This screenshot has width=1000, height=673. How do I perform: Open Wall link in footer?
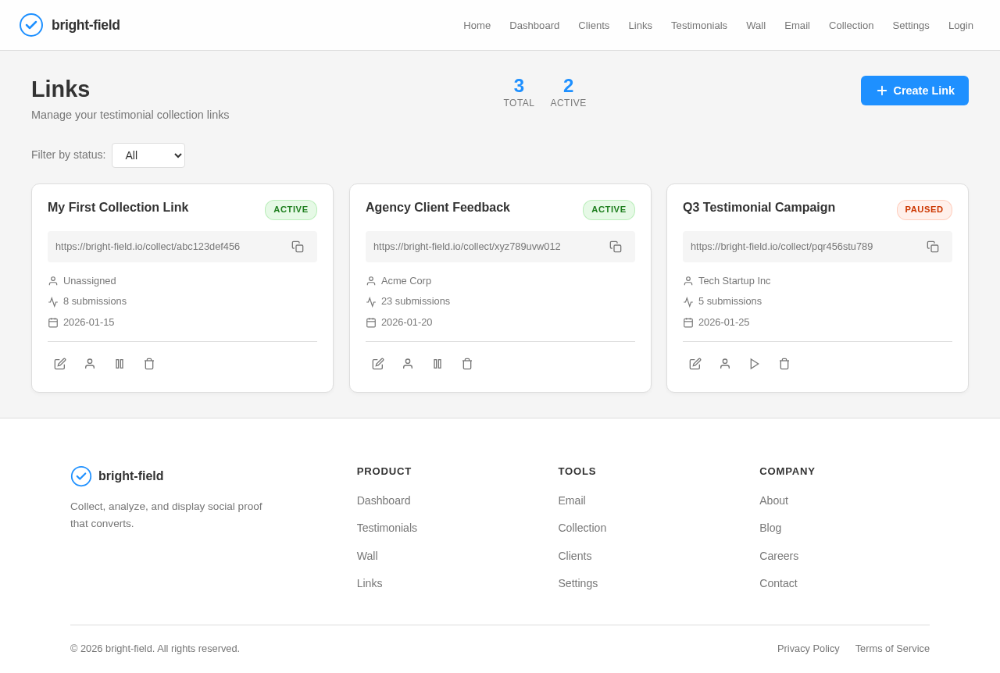(x=367, y=556)
